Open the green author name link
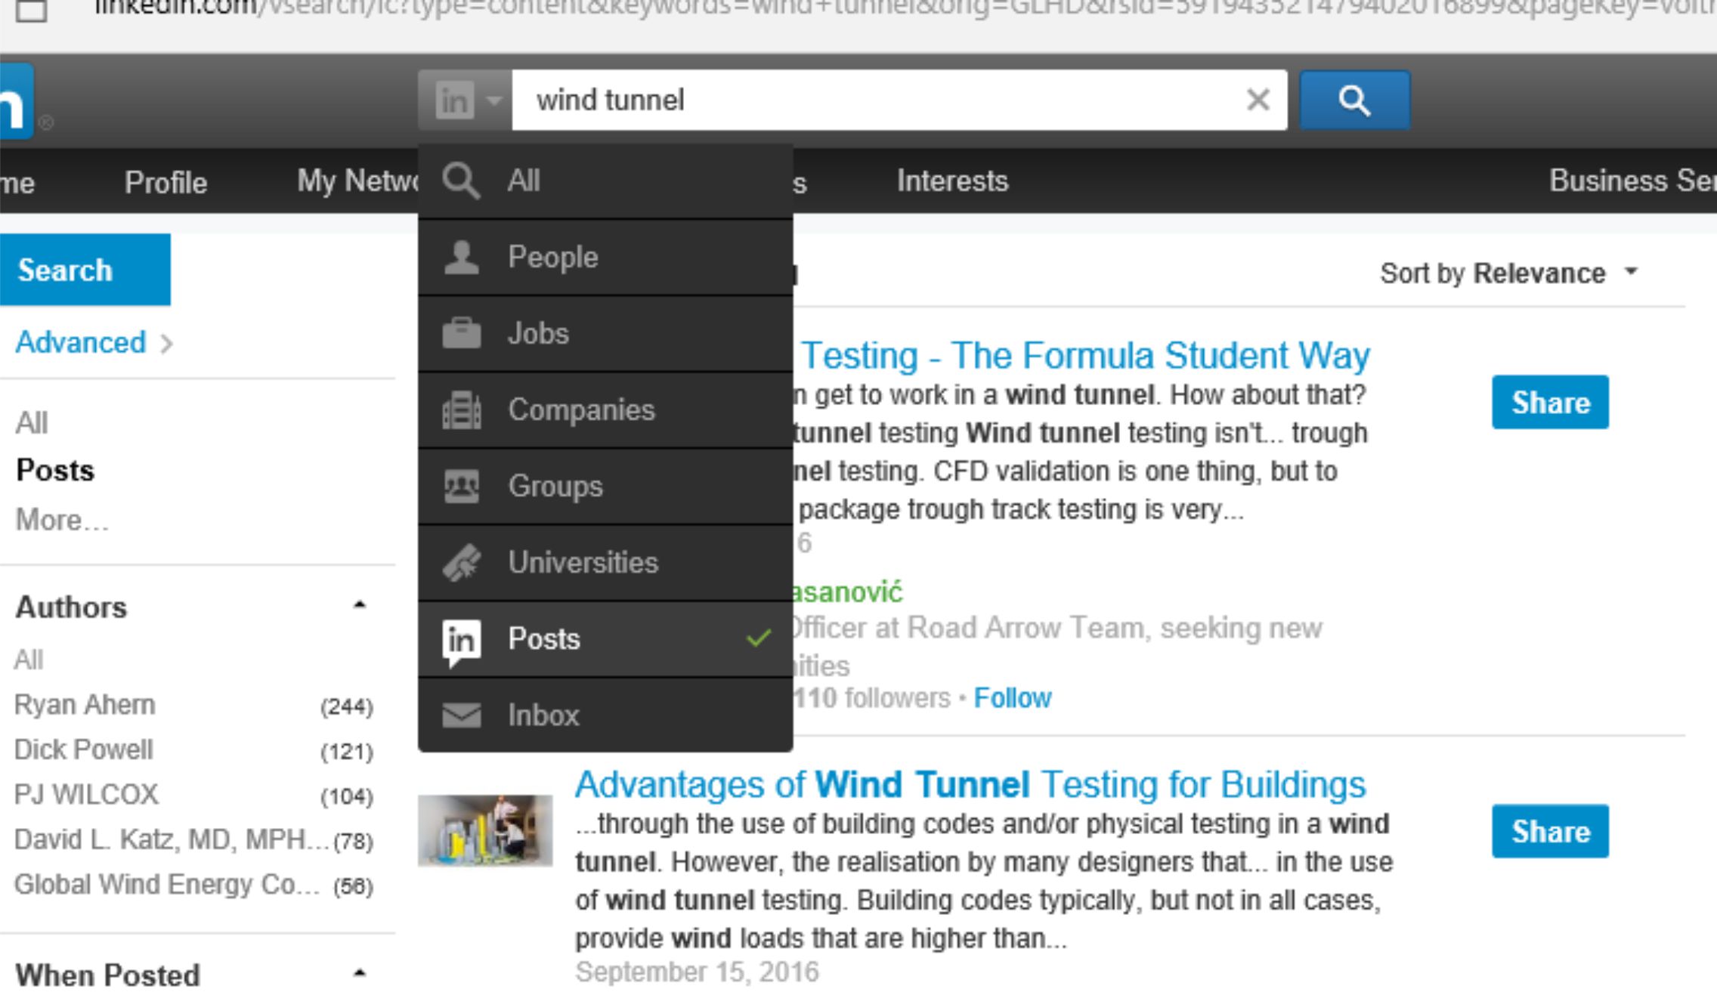 pos(847,592)
